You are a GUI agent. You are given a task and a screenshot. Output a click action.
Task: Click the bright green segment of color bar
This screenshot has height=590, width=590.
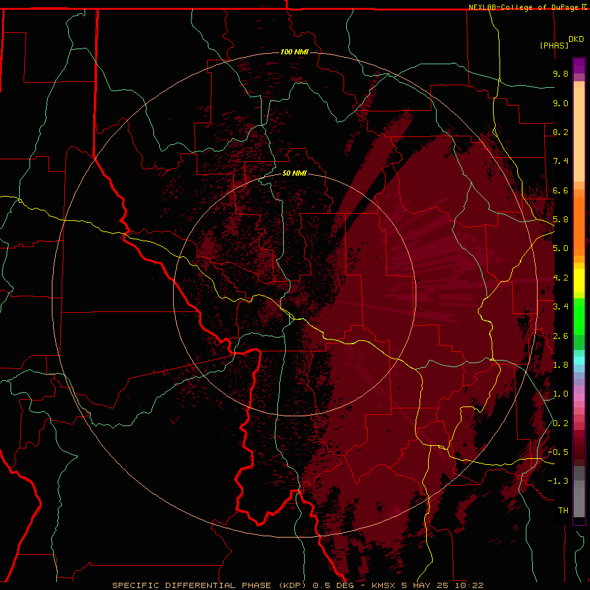point(579,317)
